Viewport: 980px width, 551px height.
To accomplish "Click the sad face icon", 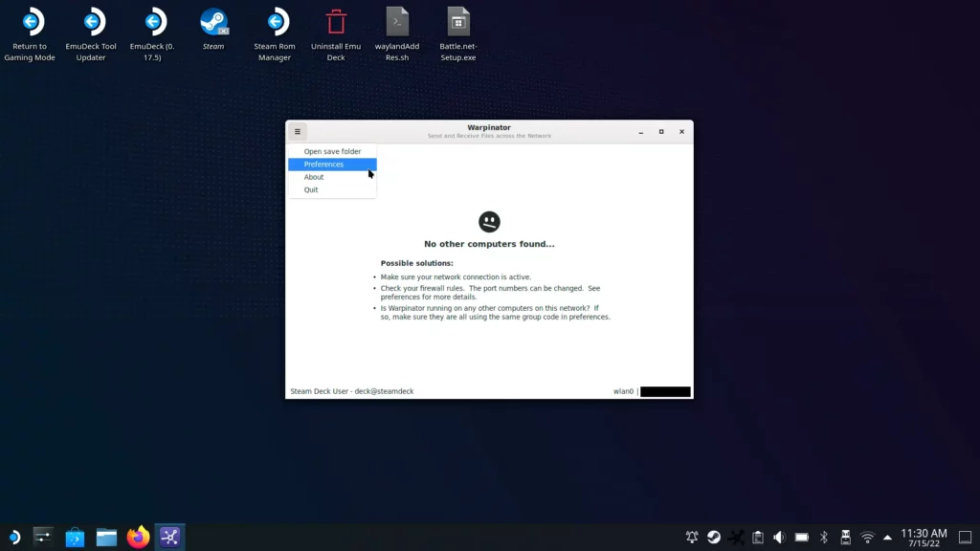I will point(489,222).
